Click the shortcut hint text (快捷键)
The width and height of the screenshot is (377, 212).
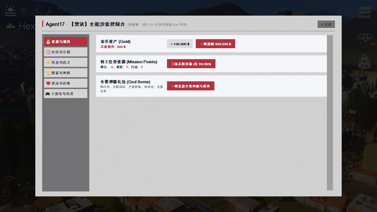(x=157, y=25)
